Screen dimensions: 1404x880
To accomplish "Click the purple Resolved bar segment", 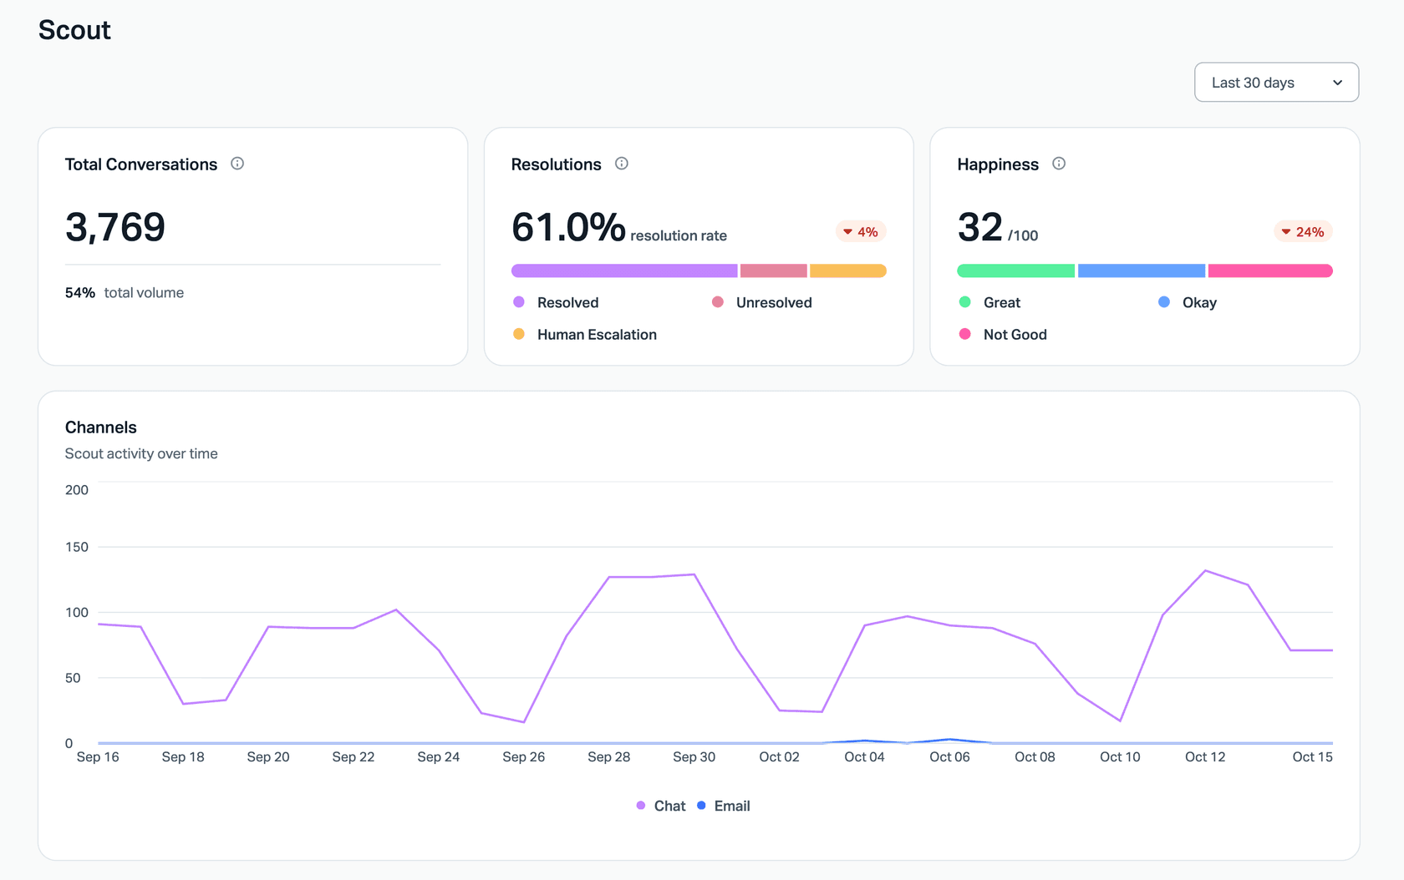I will [624, 271].
